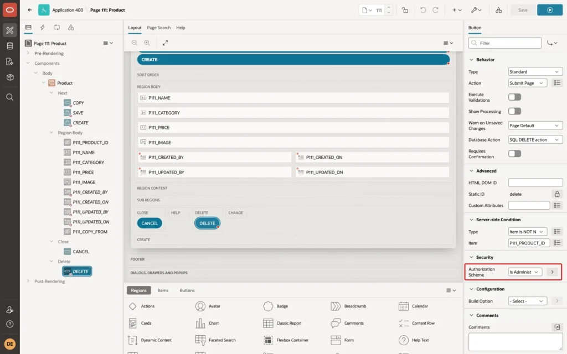Viewport: 567px width, 354px height.
Task: Go back using the left arrow
Action: [x=30, y=10]
